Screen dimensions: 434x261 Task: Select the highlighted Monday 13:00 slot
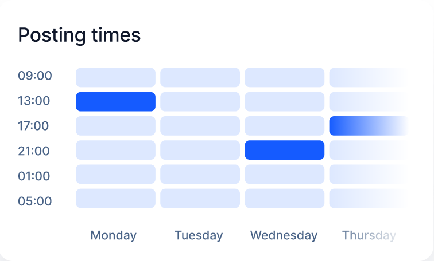115,101
